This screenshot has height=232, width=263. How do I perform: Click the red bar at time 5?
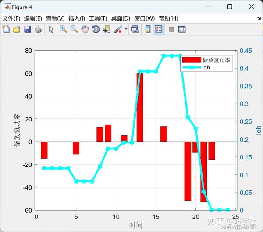(76, 148)
